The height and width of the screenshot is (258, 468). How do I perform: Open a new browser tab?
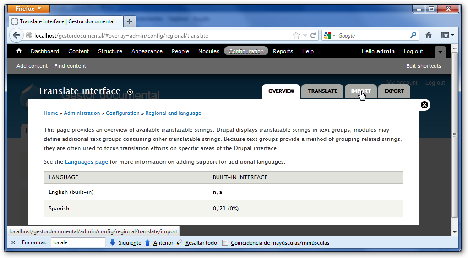point(130,21)
